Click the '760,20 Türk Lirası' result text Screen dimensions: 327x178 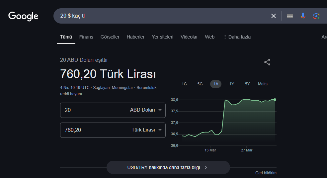pyautogui.click(x=108, y=74)
